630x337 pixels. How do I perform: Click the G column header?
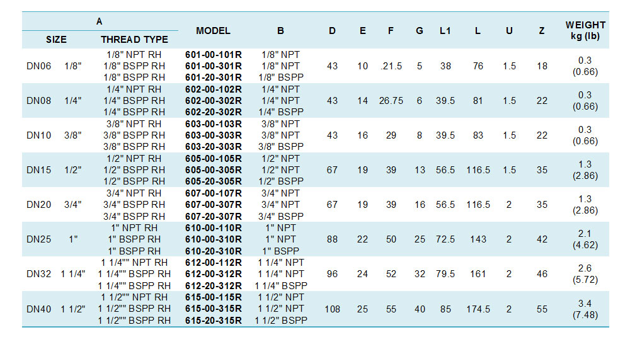[420, 31]
